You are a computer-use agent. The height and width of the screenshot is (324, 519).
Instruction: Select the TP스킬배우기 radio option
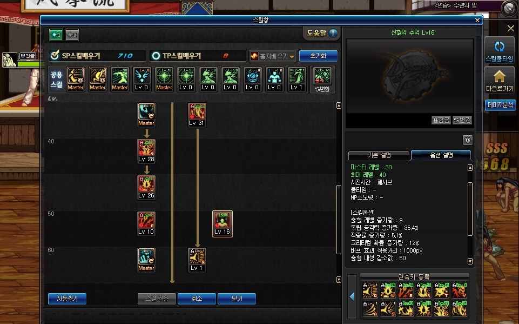[x=156, y=56]
